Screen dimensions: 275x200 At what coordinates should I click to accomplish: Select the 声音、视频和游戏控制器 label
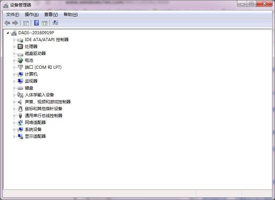click(48, 102)
